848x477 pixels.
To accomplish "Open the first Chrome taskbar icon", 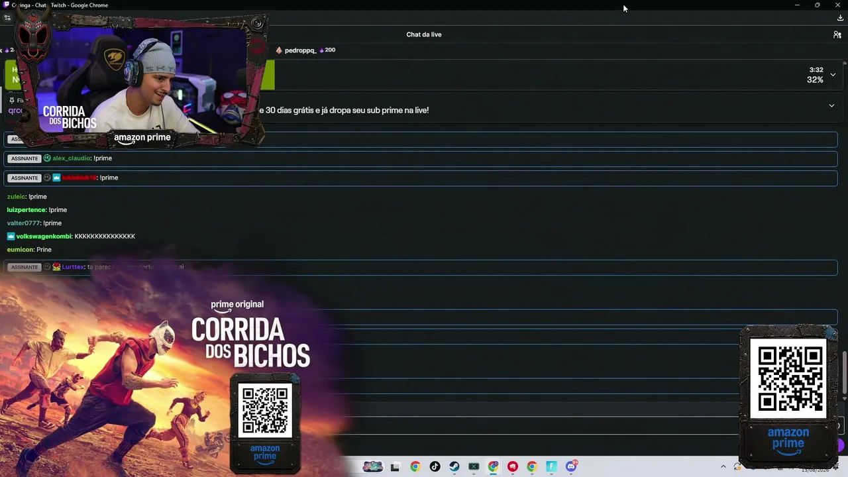I will pyautogui.click(x=415, y=466).
